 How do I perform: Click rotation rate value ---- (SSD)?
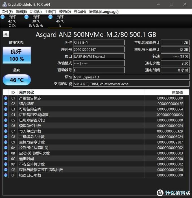click(175, 56)
